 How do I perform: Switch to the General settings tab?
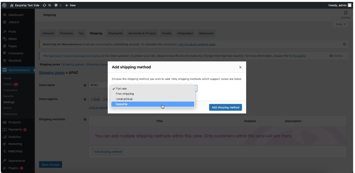pos(48,33)
